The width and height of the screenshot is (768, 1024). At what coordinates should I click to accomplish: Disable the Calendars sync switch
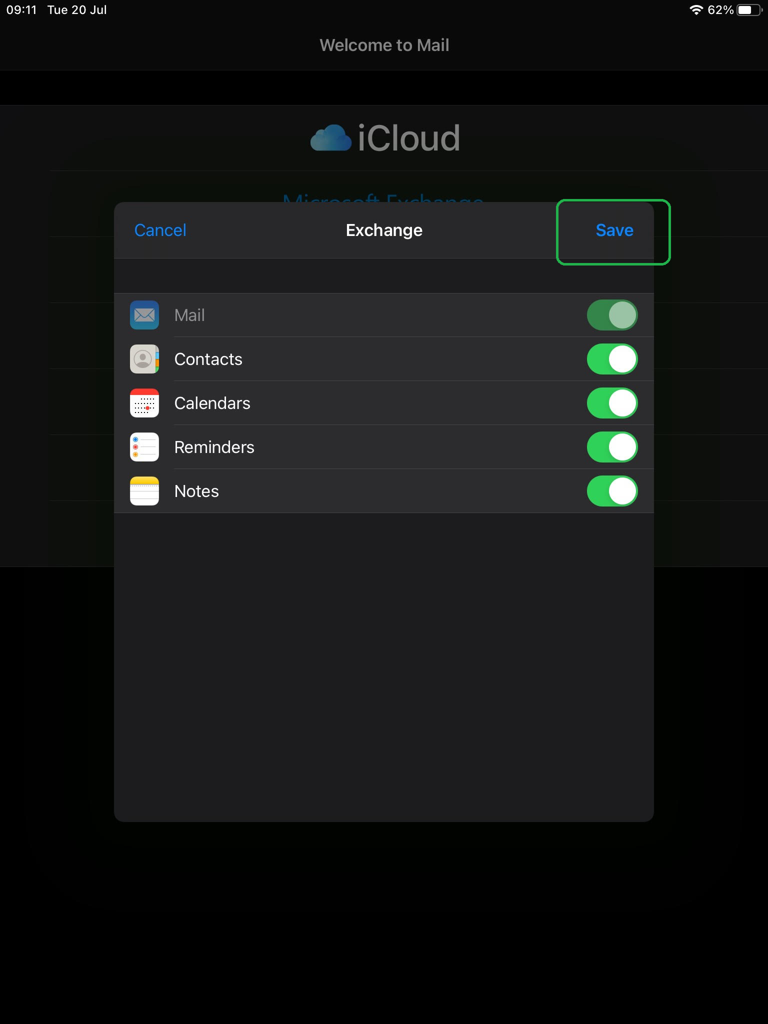612,403
